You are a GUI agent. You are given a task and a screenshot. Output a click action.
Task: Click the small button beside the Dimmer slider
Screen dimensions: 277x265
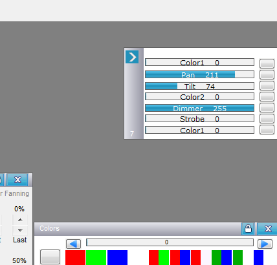point(267,107)
